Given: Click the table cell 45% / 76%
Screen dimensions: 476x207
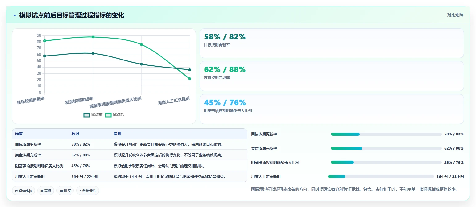Looking at the screenshot, I should (81, 166).
